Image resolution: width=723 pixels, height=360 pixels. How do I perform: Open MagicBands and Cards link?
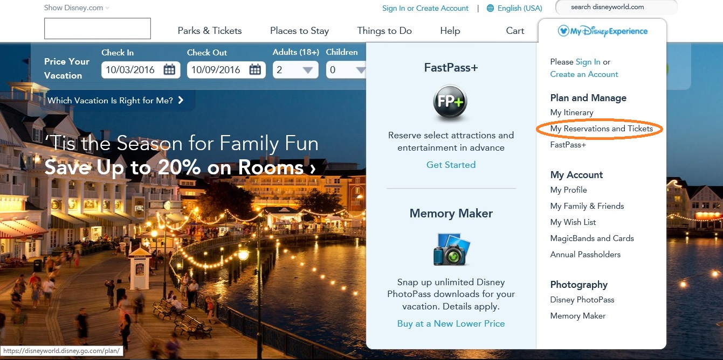[x=592, y=238]
